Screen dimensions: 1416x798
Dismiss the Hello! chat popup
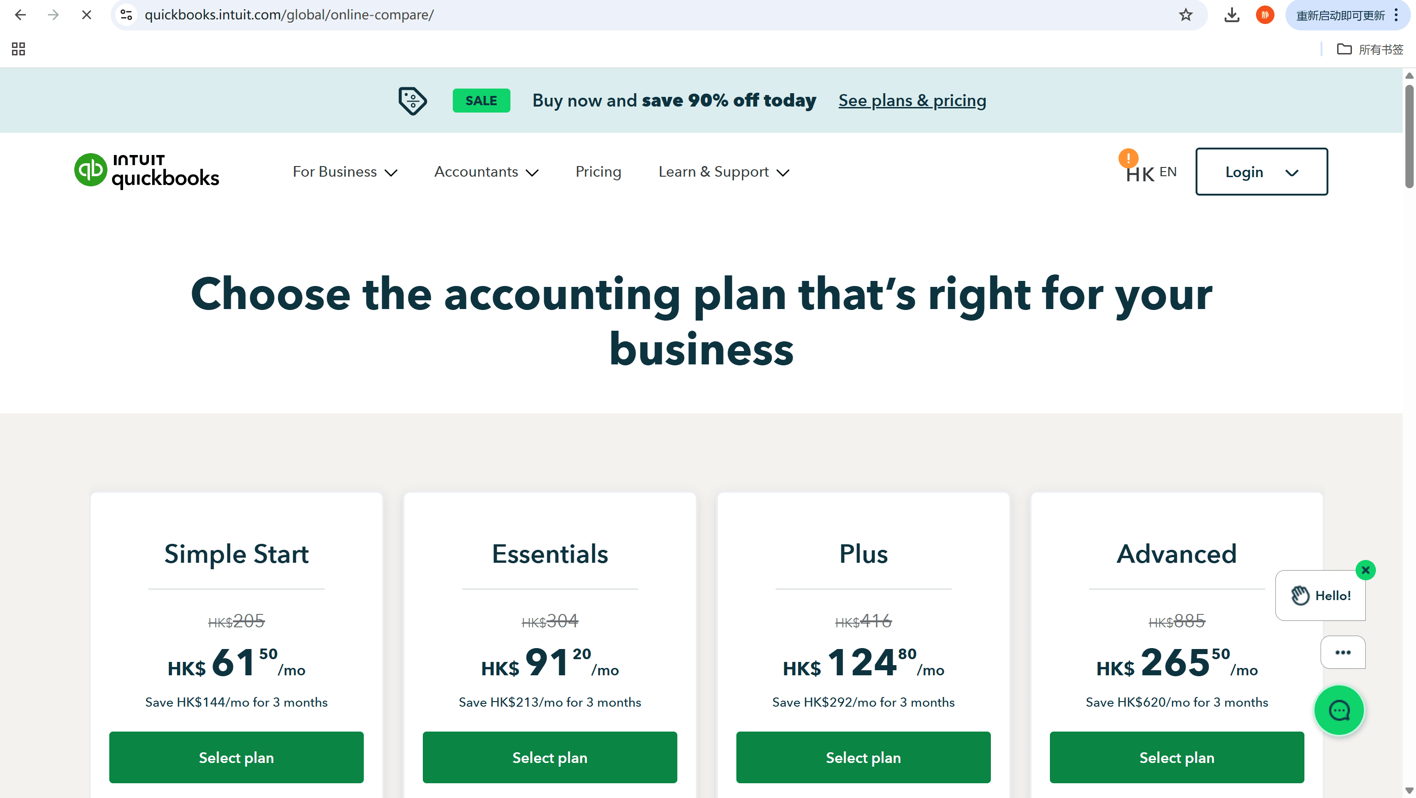click(1366, 570)
